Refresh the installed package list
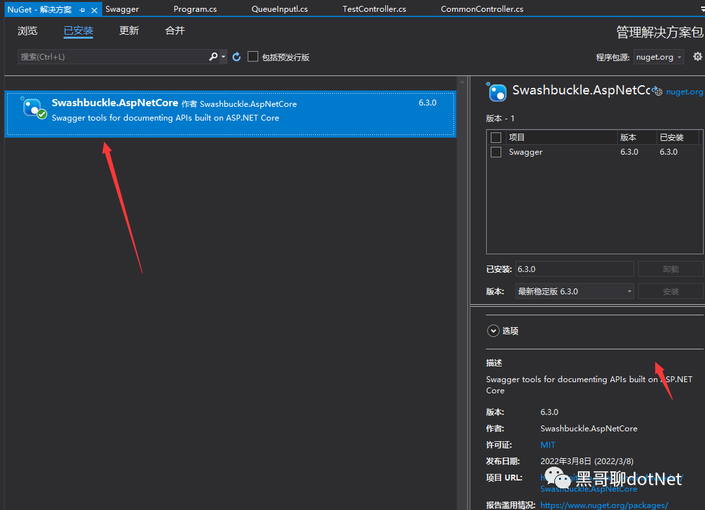The image size is (705, 510). coord(237,56)
